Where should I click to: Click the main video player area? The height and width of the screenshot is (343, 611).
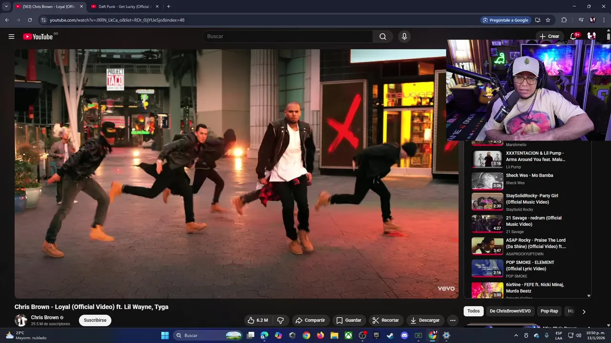[236, 174]
